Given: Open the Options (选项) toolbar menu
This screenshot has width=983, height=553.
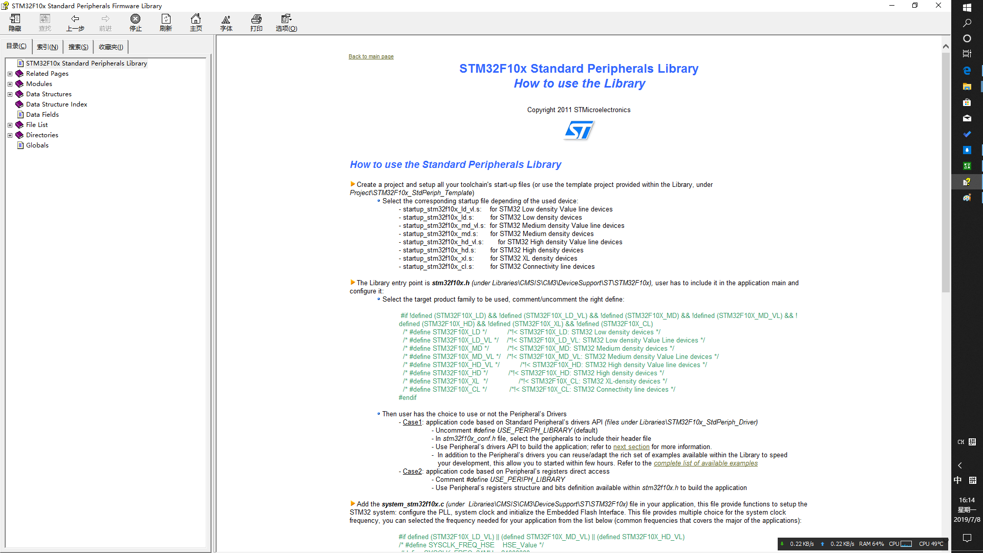Looking at the screenshot, I should pos(286,23).
